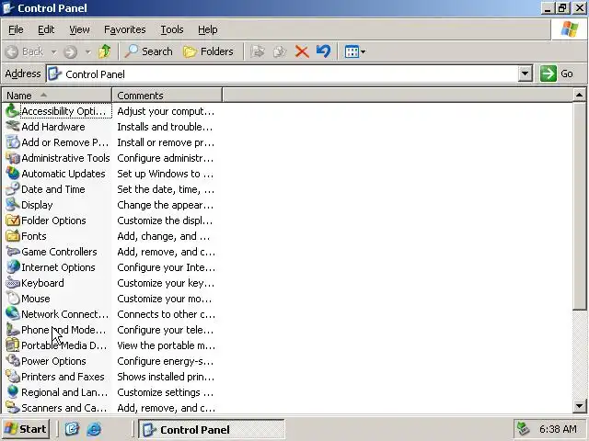This screenshot has width=589, height=441.
Task: Open the Favorites menu
Action: pos(125,29)
